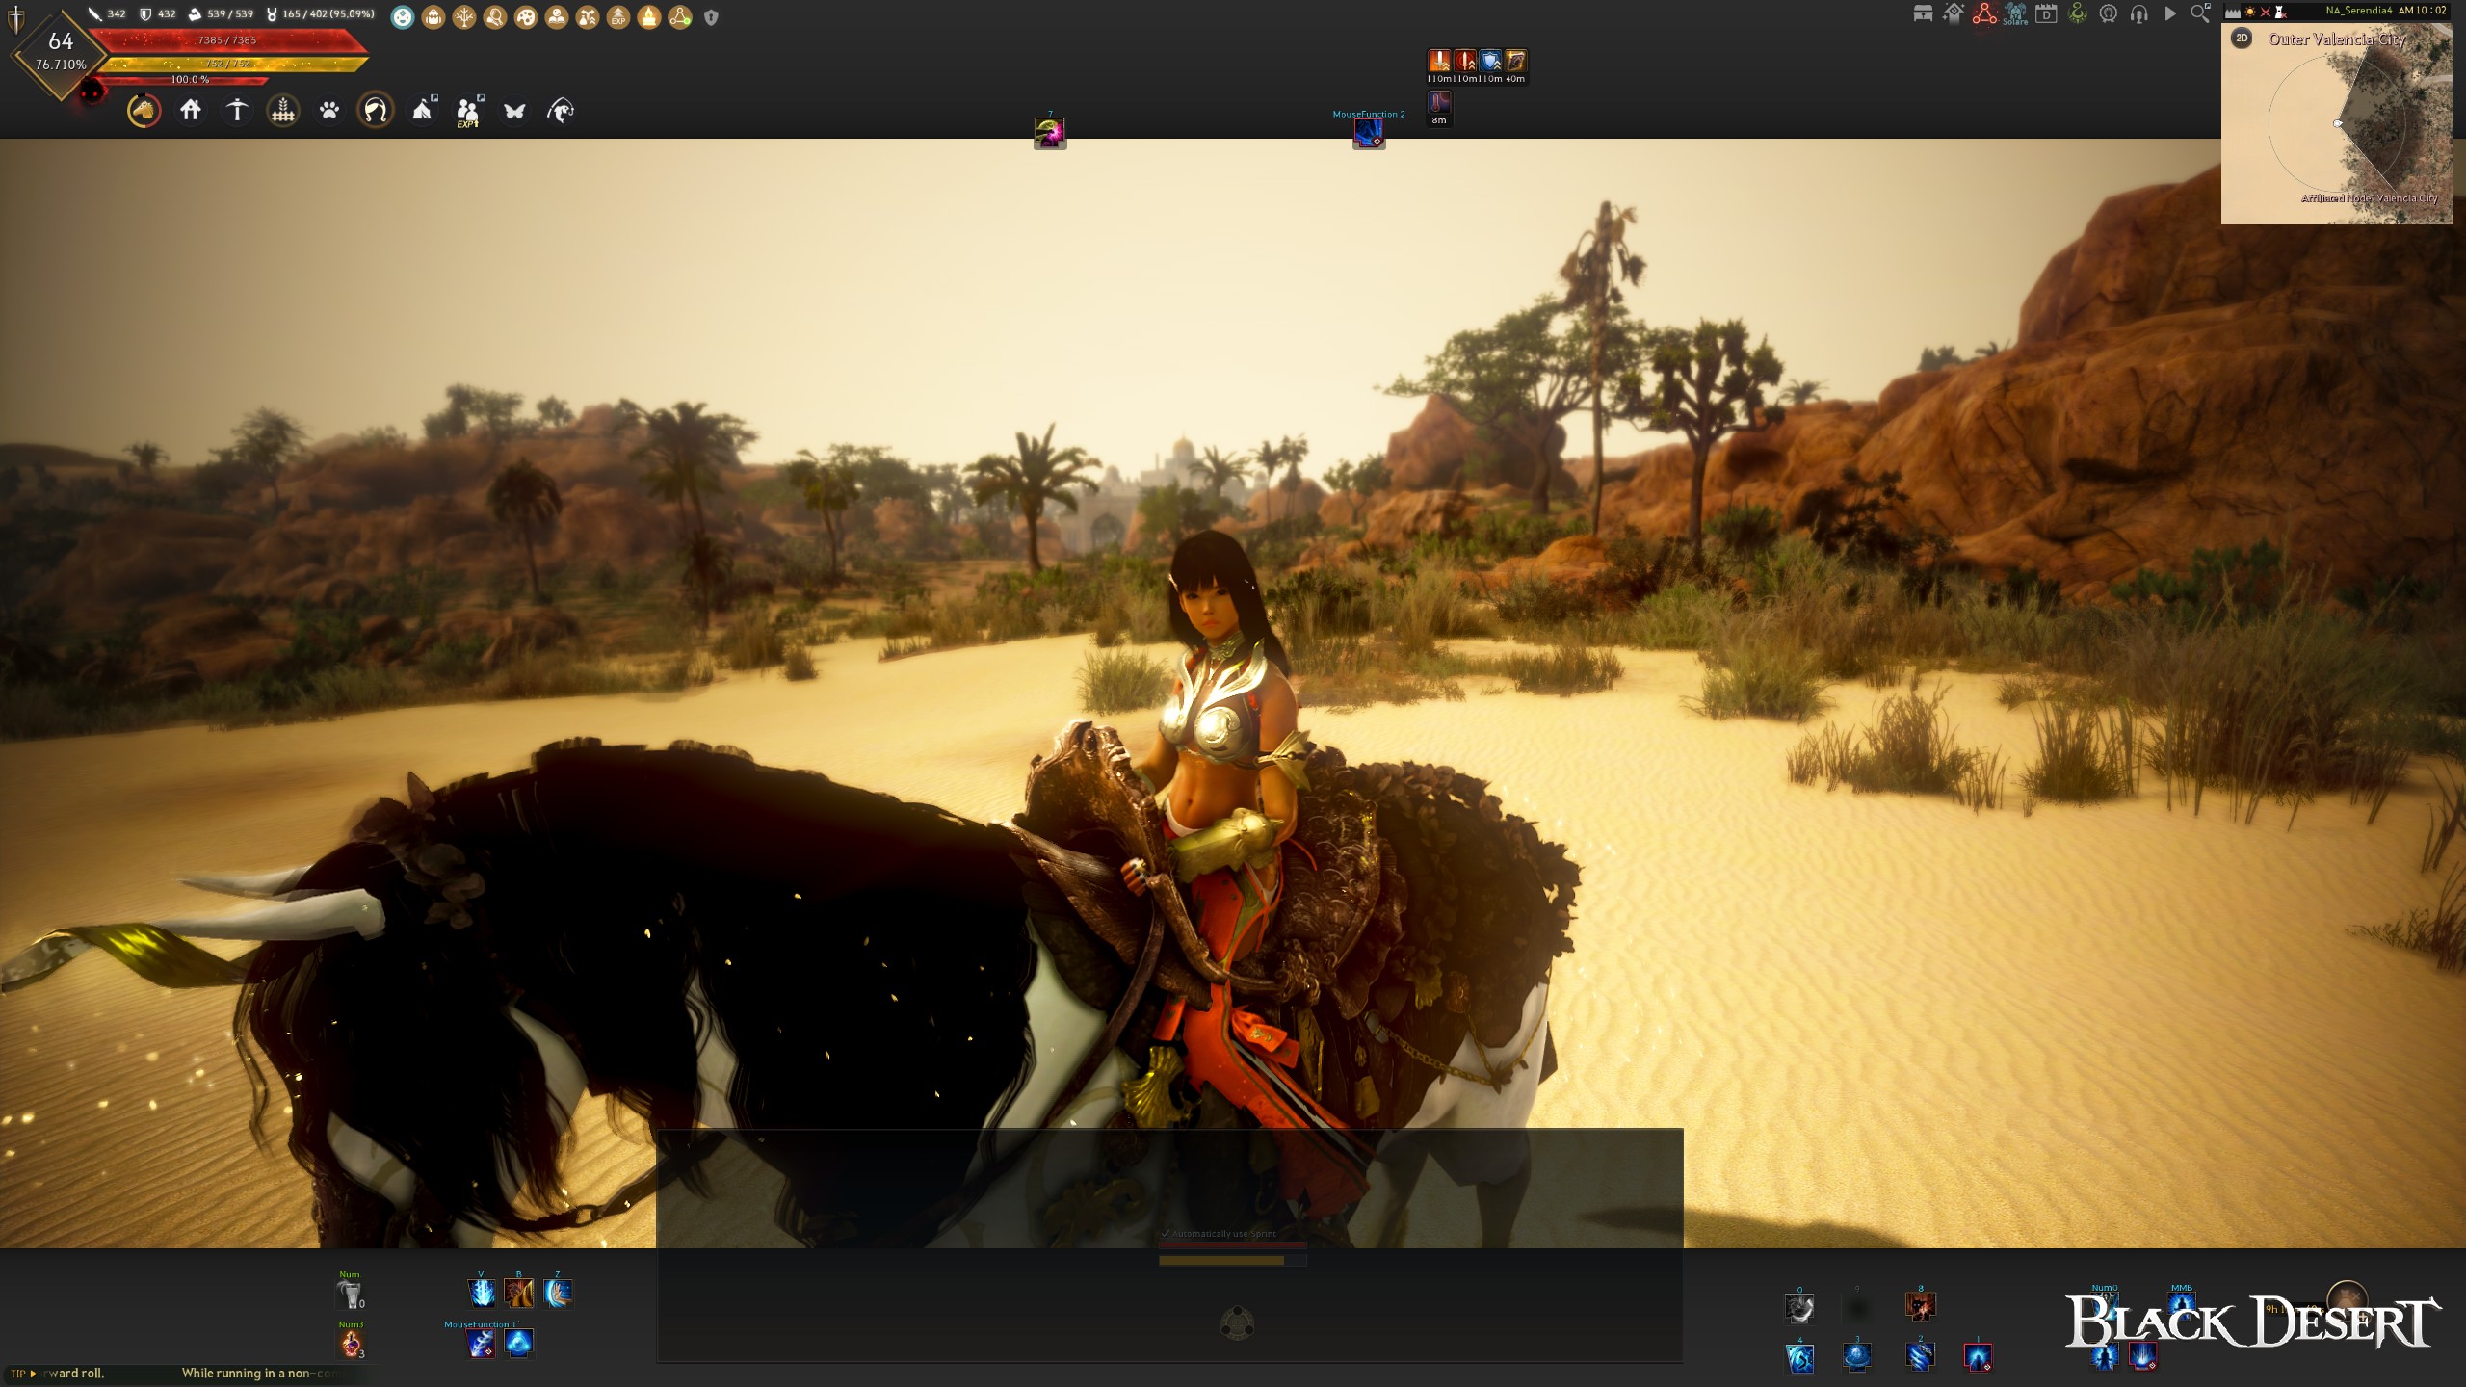
Task: Click the fishing fish icon
Action: tap(561, 111)
